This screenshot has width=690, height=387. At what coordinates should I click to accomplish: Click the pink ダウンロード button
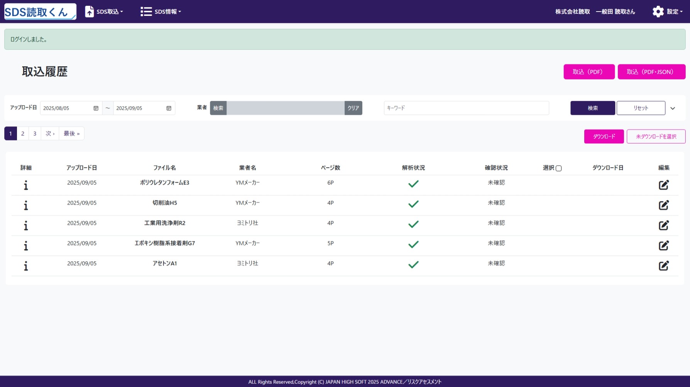[x=604, y=136]
